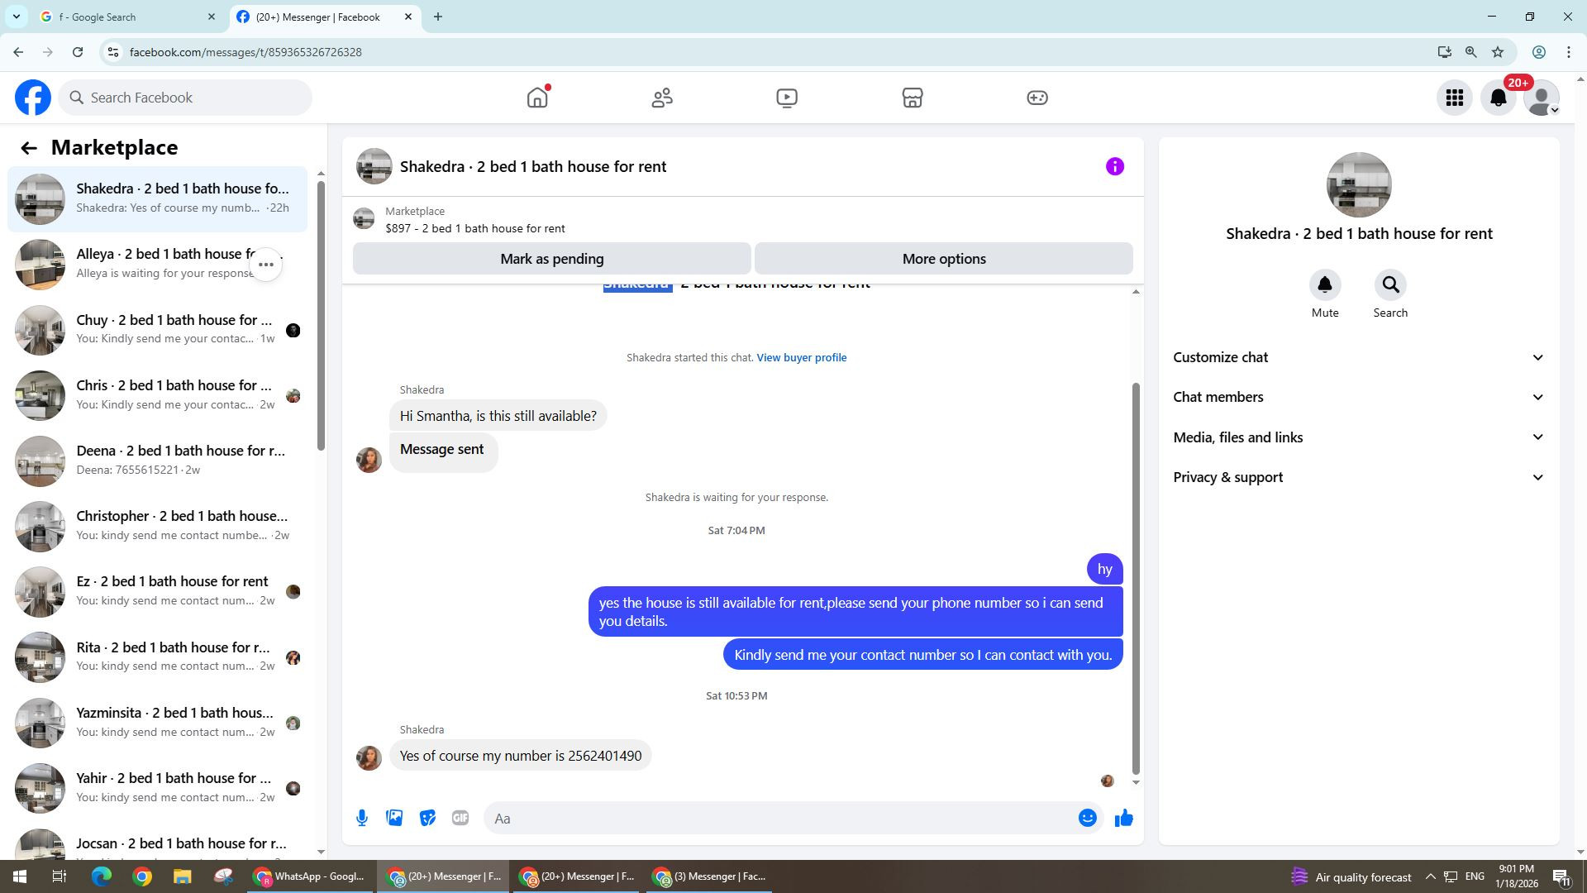Viewport: 1587px width, 893px height.
Task: Choose a GIF from the GIF icon
Action: 460,819
